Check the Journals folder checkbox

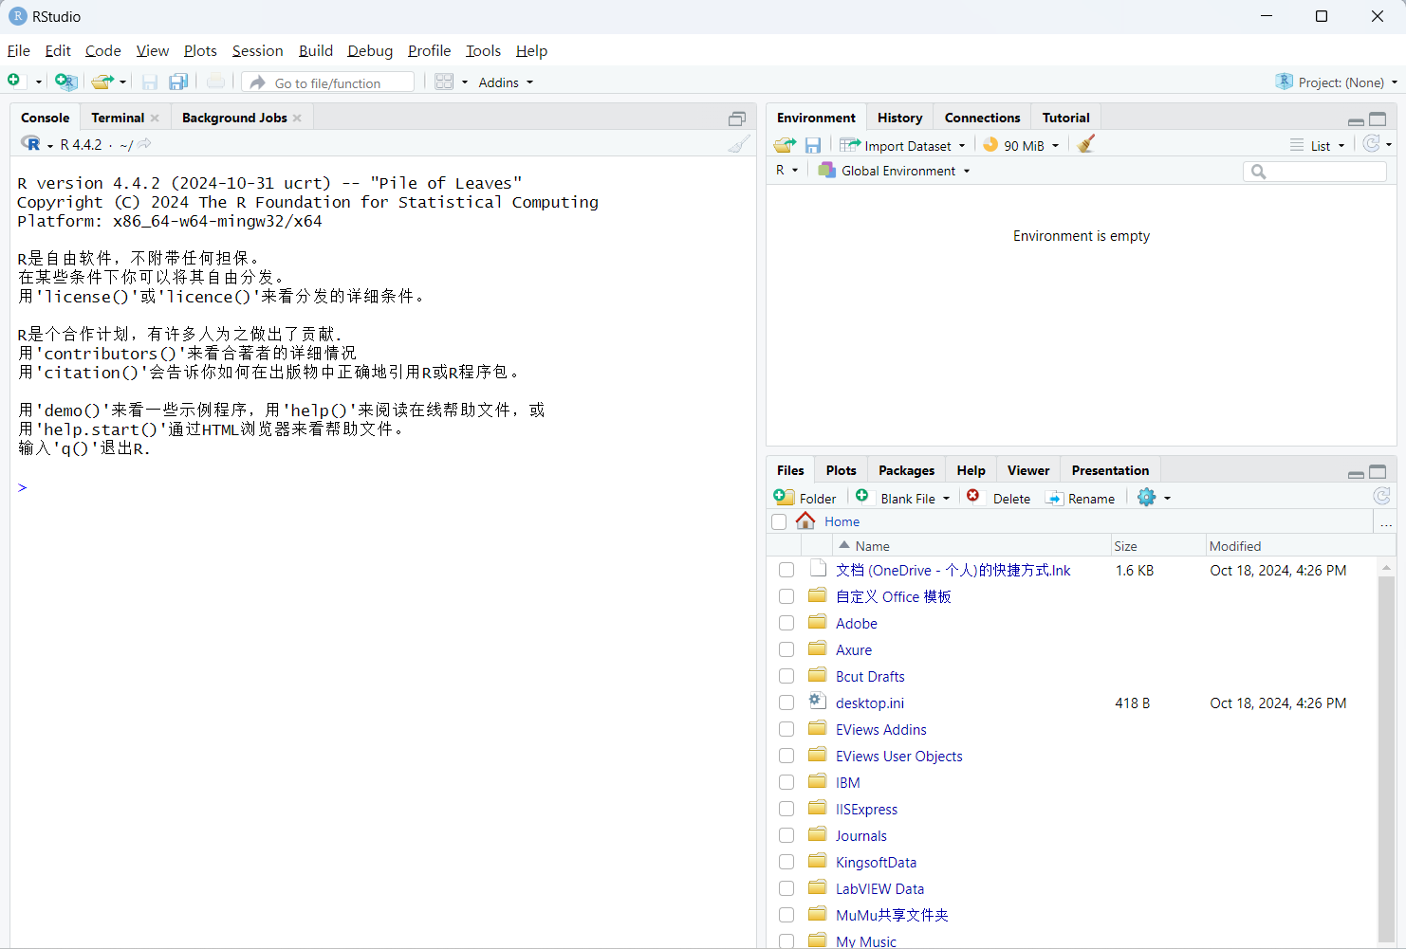coord(786,835)
